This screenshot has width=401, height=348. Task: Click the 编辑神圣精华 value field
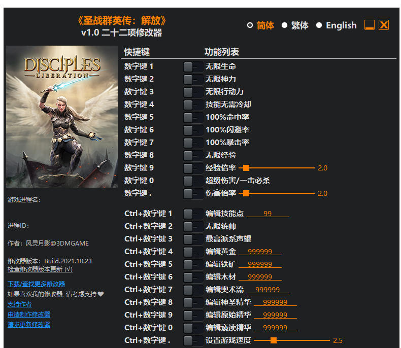pyautogui.click(x=275, y=302)
